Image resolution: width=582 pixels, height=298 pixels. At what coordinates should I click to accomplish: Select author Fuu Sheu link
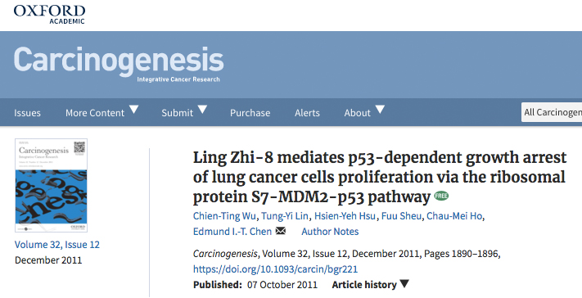(401, 215)
